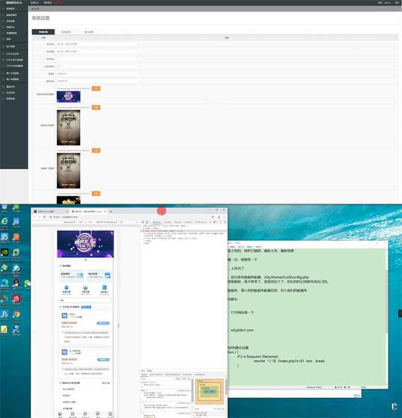Click the orange upload button above the first poster
Viewport: 402px width, 418px height.
pos(96,108)
